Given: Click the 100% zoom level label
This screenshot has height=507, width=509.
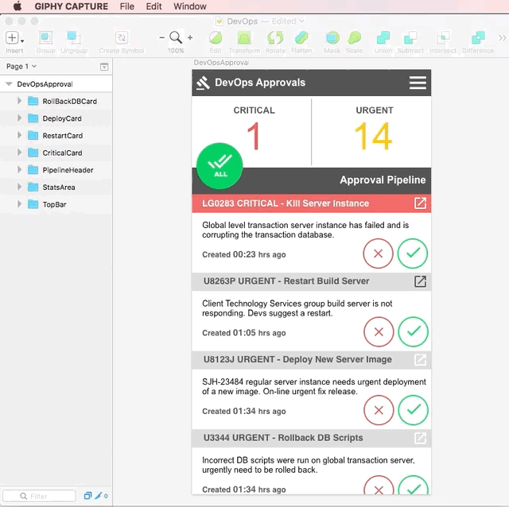Looking at the screenshot, I should pyautogui.click(x=176, y=51).
